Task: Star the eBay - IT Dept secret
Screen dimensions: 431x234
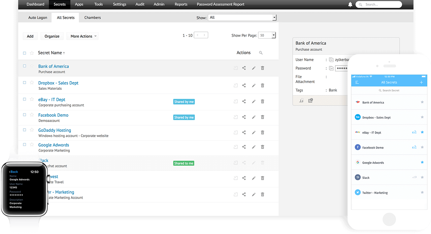Action: coord(32,99)
